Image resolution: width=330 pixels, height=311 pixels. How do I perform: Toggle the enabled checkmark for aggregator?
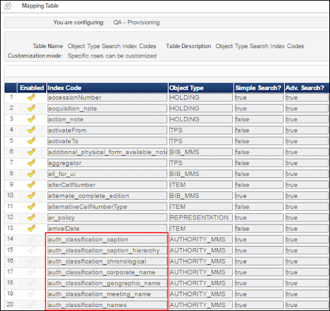tap(31, 163)
